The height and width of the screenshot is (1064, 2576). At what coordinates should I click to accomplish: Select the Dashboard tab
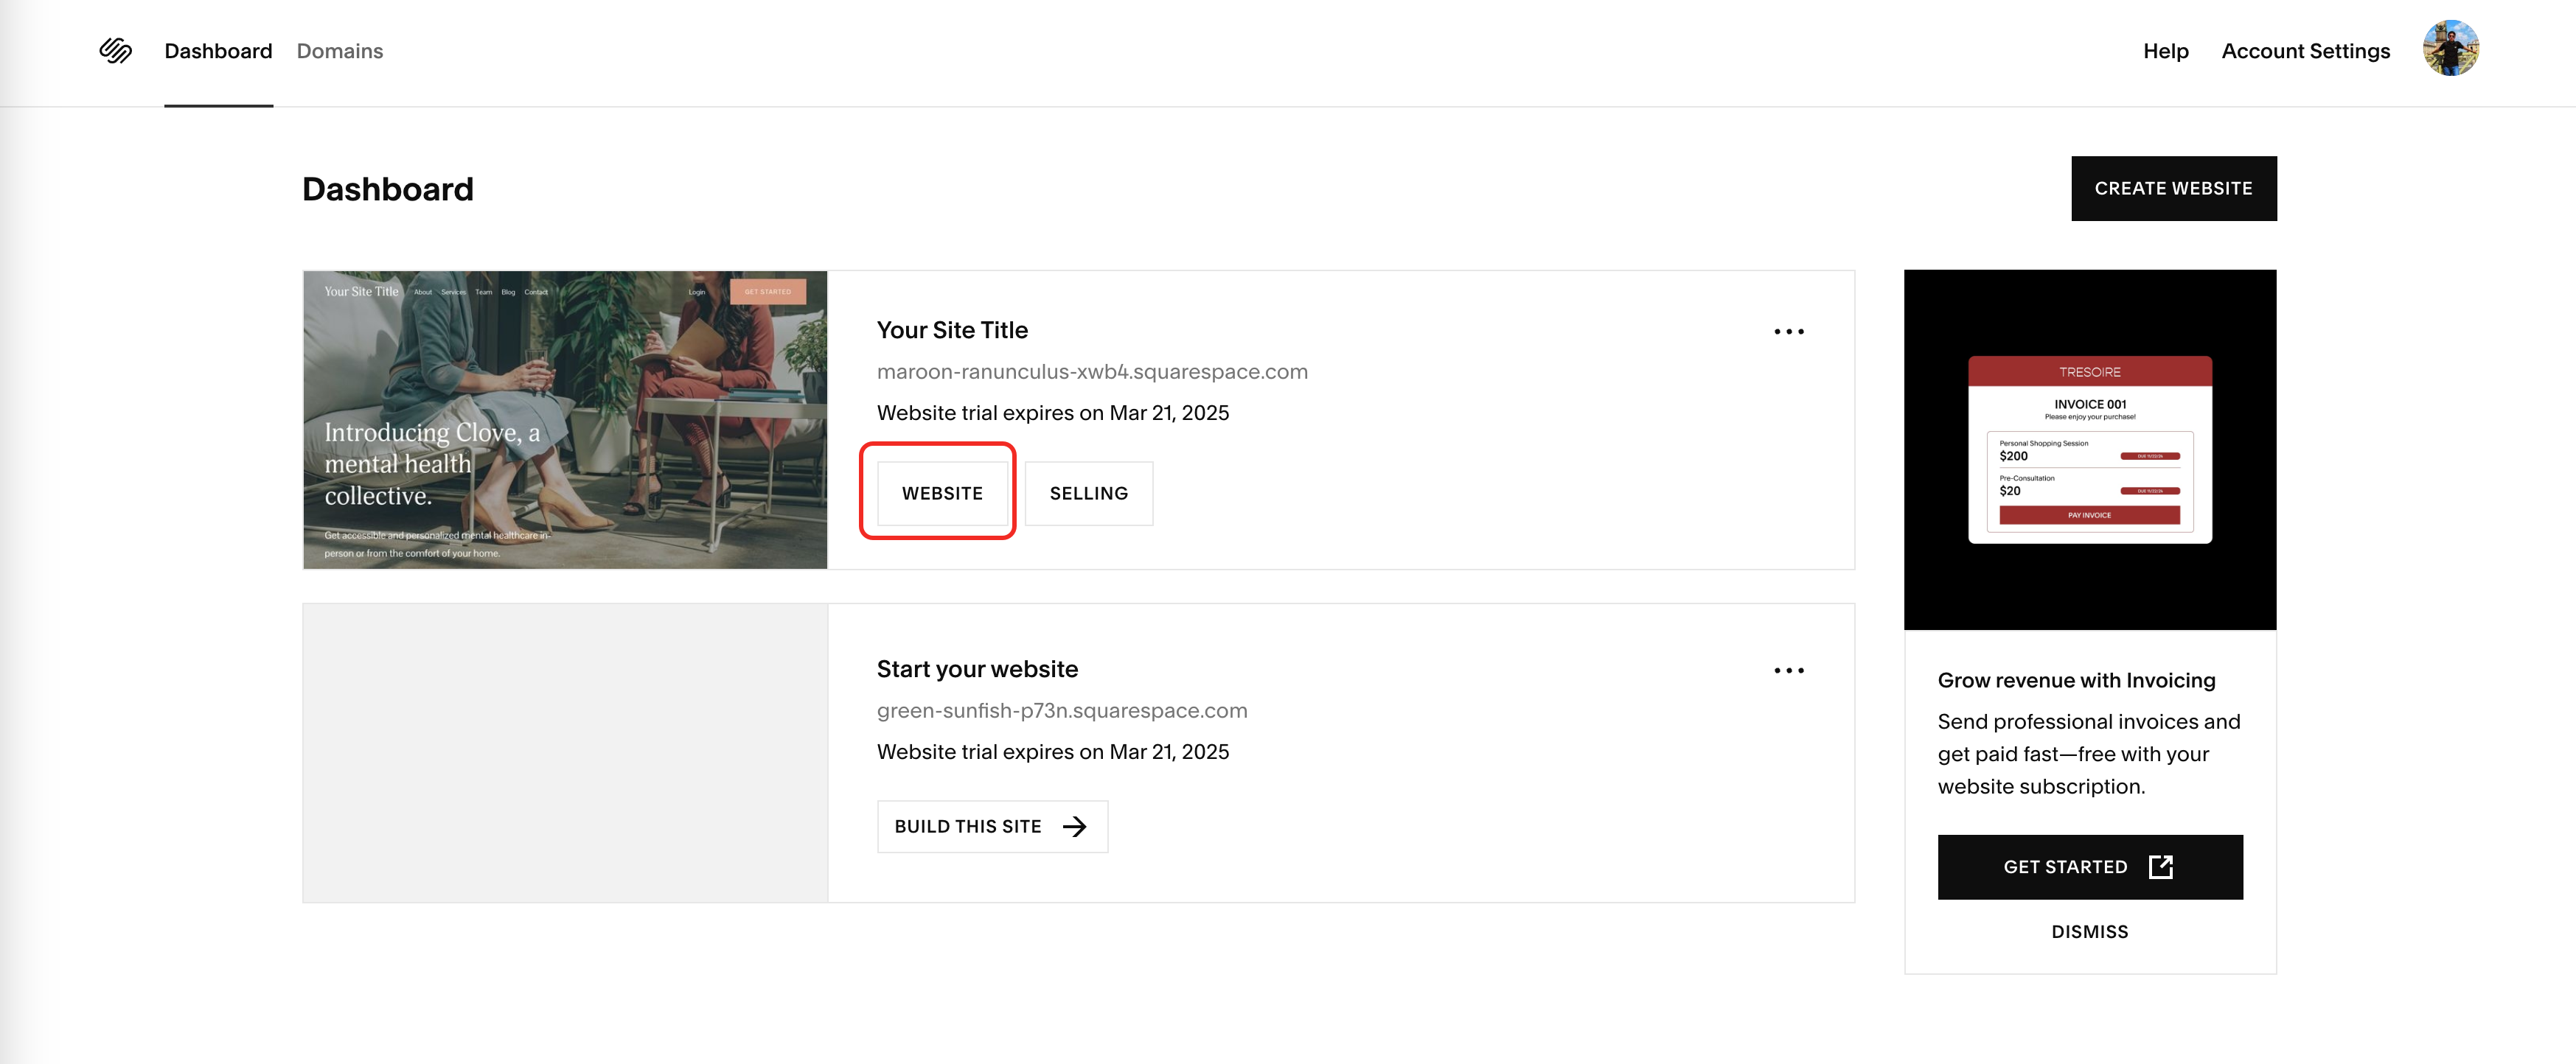(x=218, y=51)
